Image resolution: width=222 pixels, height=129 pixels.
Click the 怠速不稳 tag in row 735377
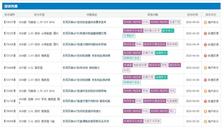(x=174, y=22)
